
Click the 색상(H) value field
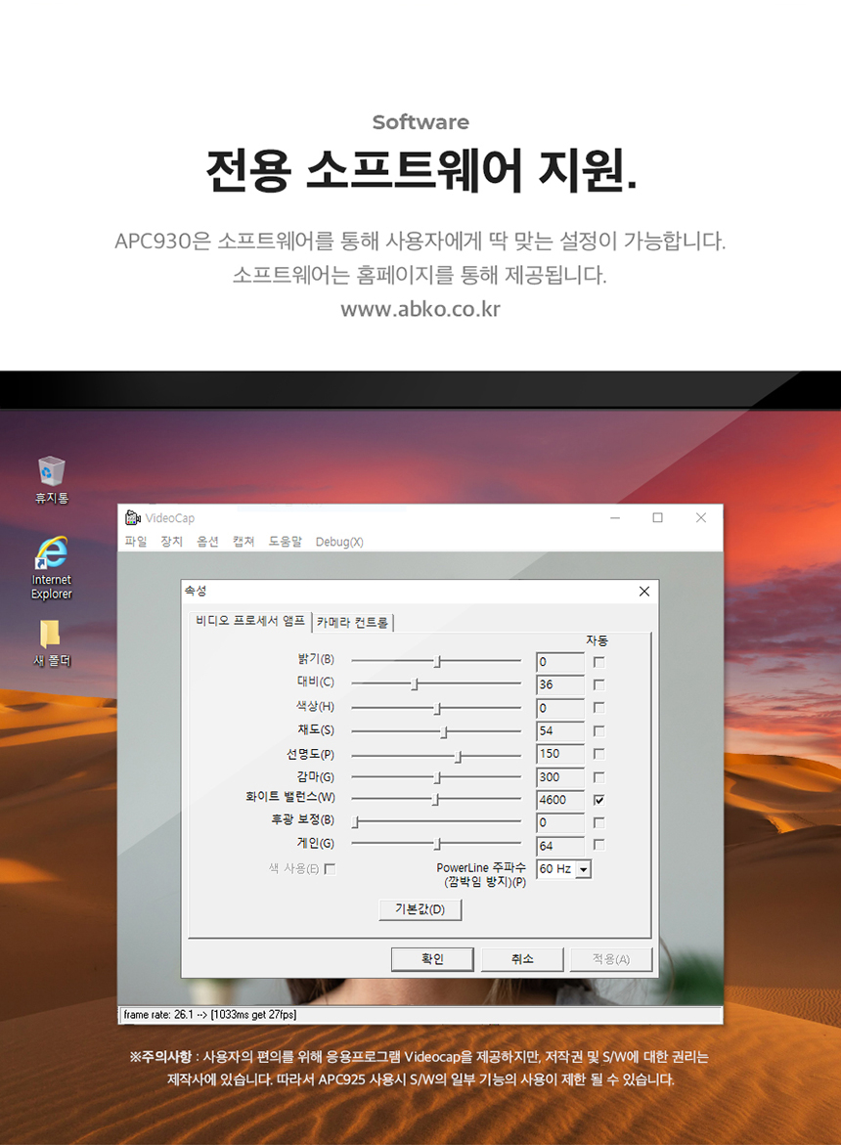point(560,708)
